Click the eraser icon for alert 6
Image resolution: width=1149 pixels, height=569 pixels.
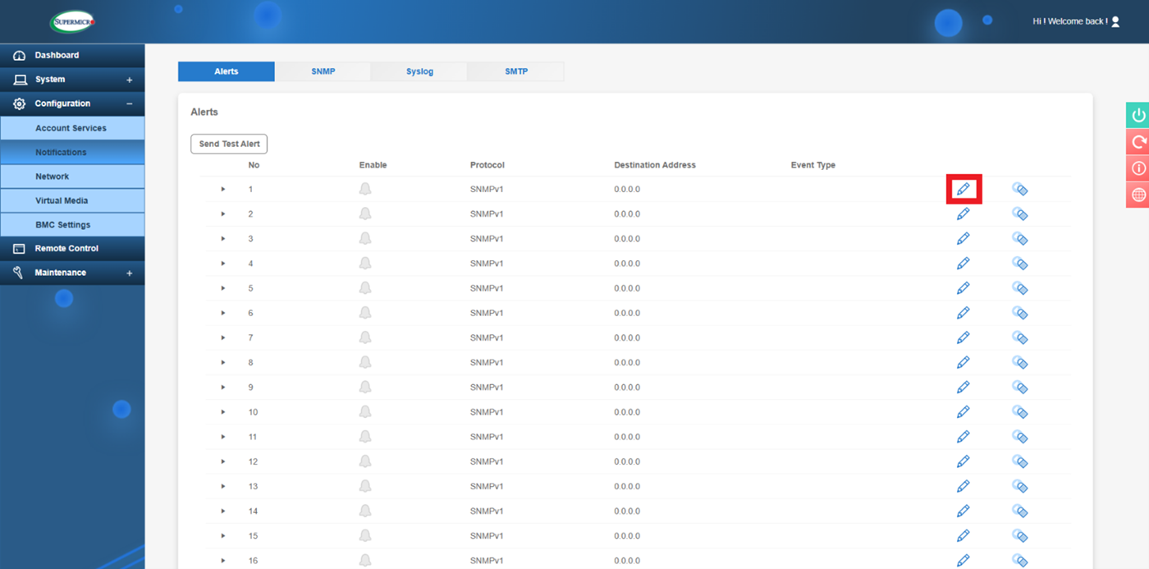pyautogui.click(x=1020, y=313)
